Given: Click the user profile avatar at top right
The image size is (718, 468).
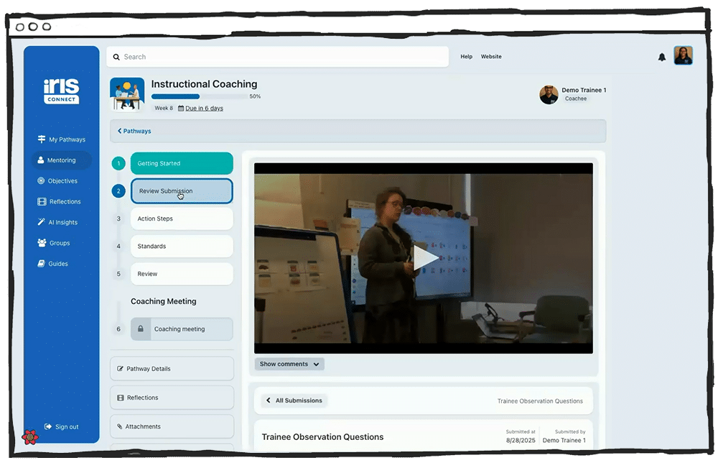Looking at the screenshot, I should point(683,55).
